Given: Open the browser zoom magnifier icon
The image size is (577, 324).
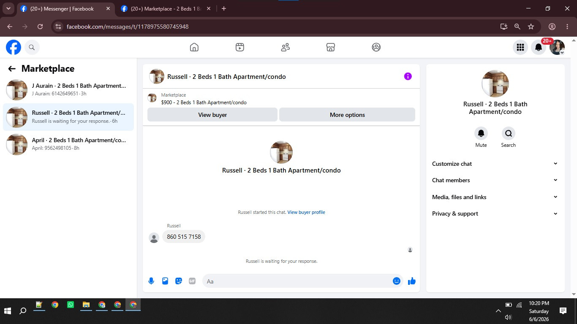Looking at the screenshot, I should tap(517, 27).
